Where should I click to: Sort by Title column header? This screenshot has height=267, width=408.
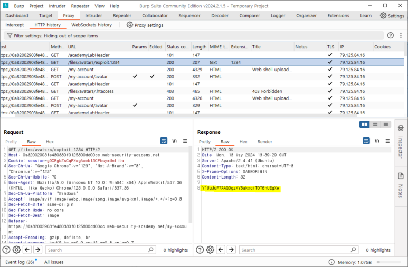pos(272,47)
